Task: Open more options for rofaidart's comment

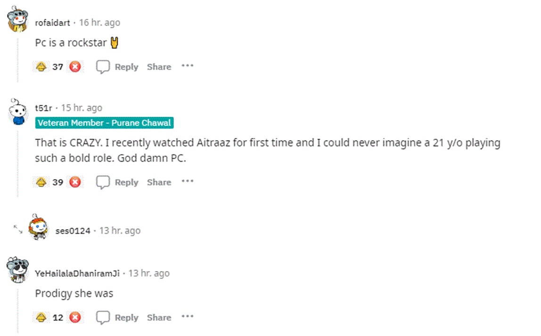Action: click(x=188, y=66)
